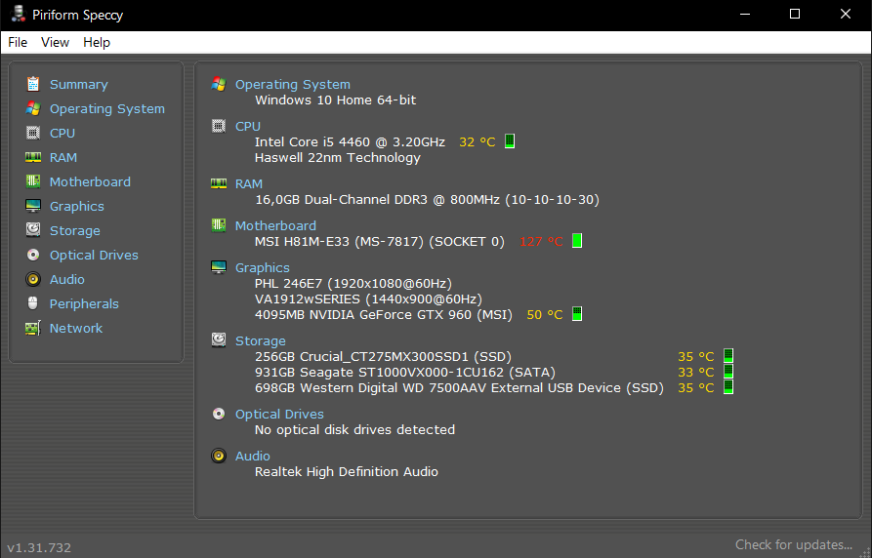This screenshot has width=872, height=558.
Task: Click the Western Digital drive temperature indicator icon
Action: tap(728, 387)
